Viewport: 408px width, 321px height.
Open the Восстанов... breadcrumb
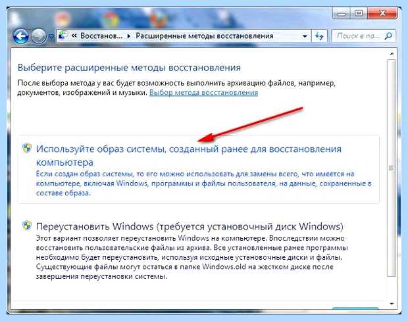[x=101, y=36]
